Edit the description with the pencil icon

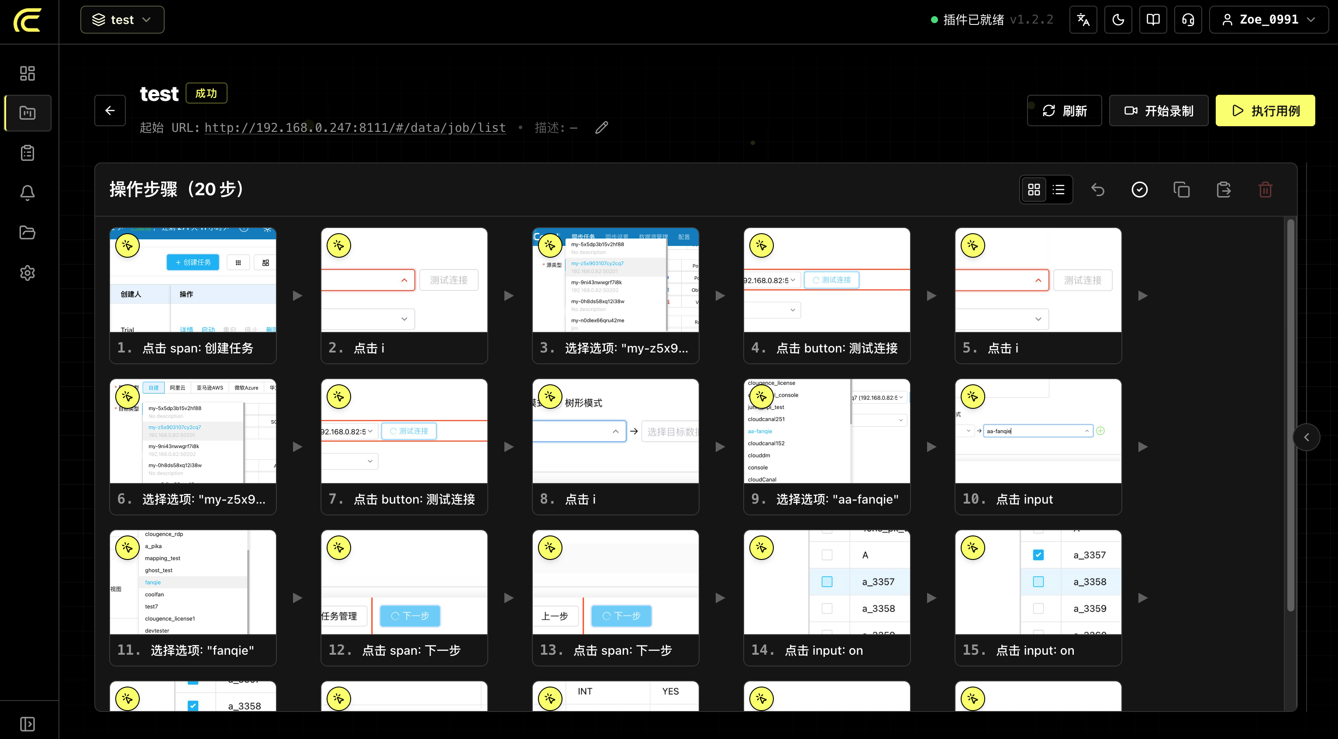click(601, 128)
